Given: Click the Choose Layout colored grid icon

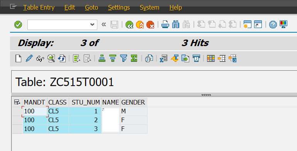Looking at the screenshot, I should [x=211, y=58].
